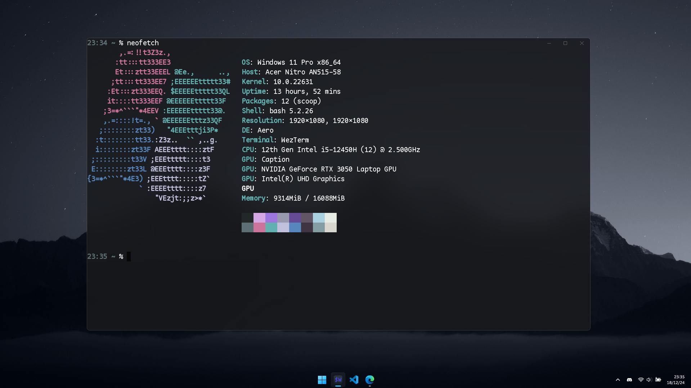Open the Windows Start menu
This screenshot has width=691, height=388.
[322, 380]
